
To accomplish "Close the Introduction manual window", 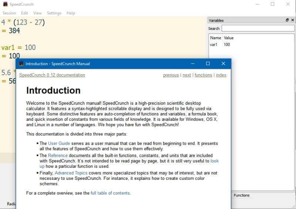I will click(223, 64).
